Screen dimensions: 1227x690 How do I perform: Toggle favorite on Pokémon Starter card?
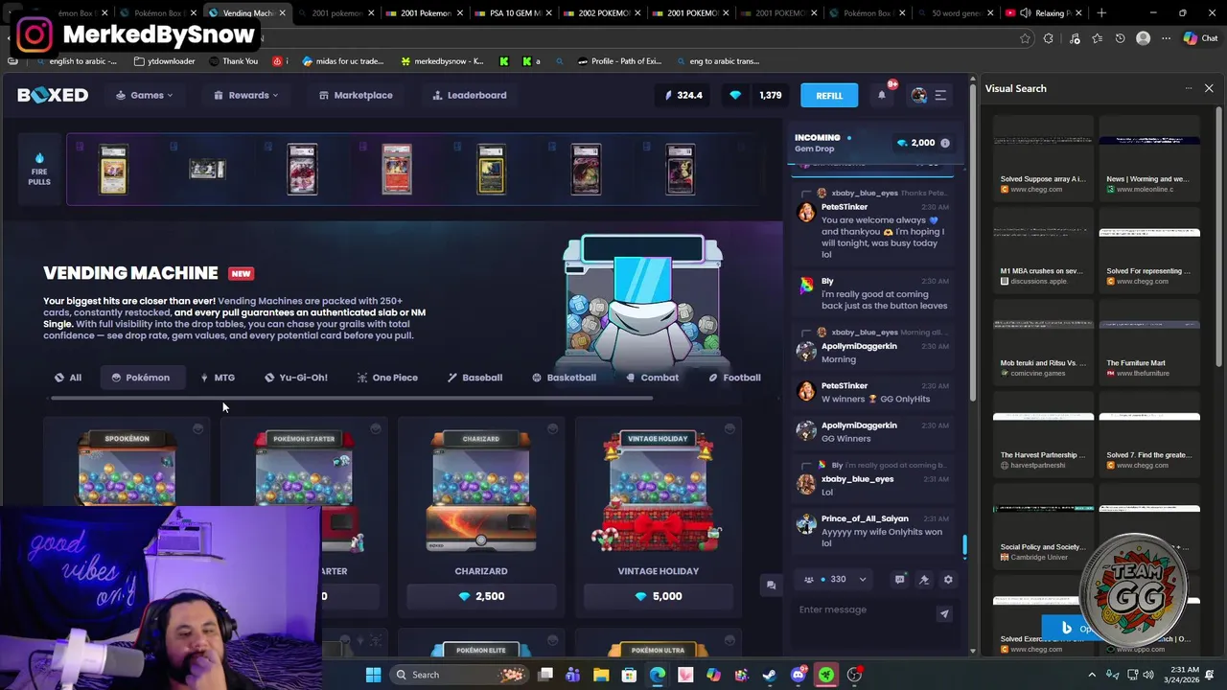click(375, 428)
